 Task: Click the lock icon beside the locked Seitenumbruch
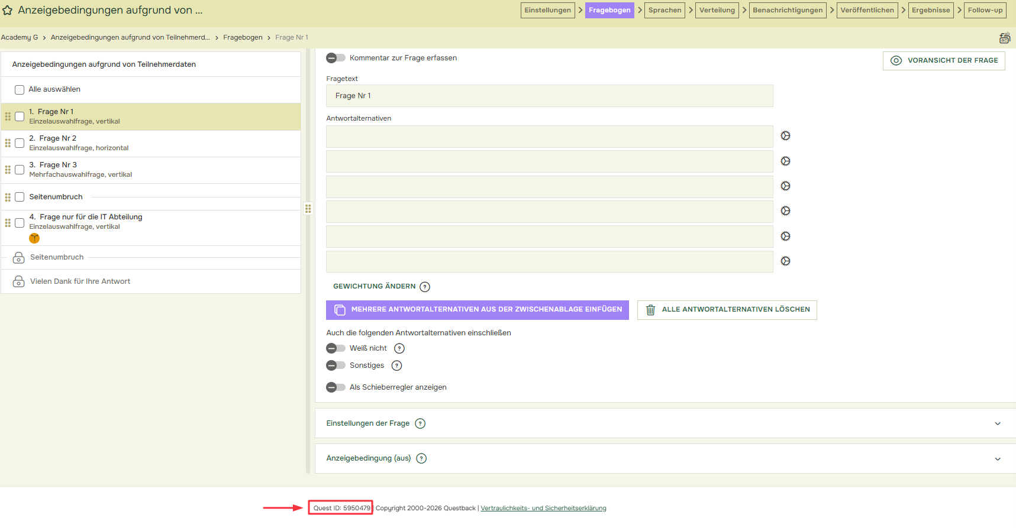tap(19, 258)
